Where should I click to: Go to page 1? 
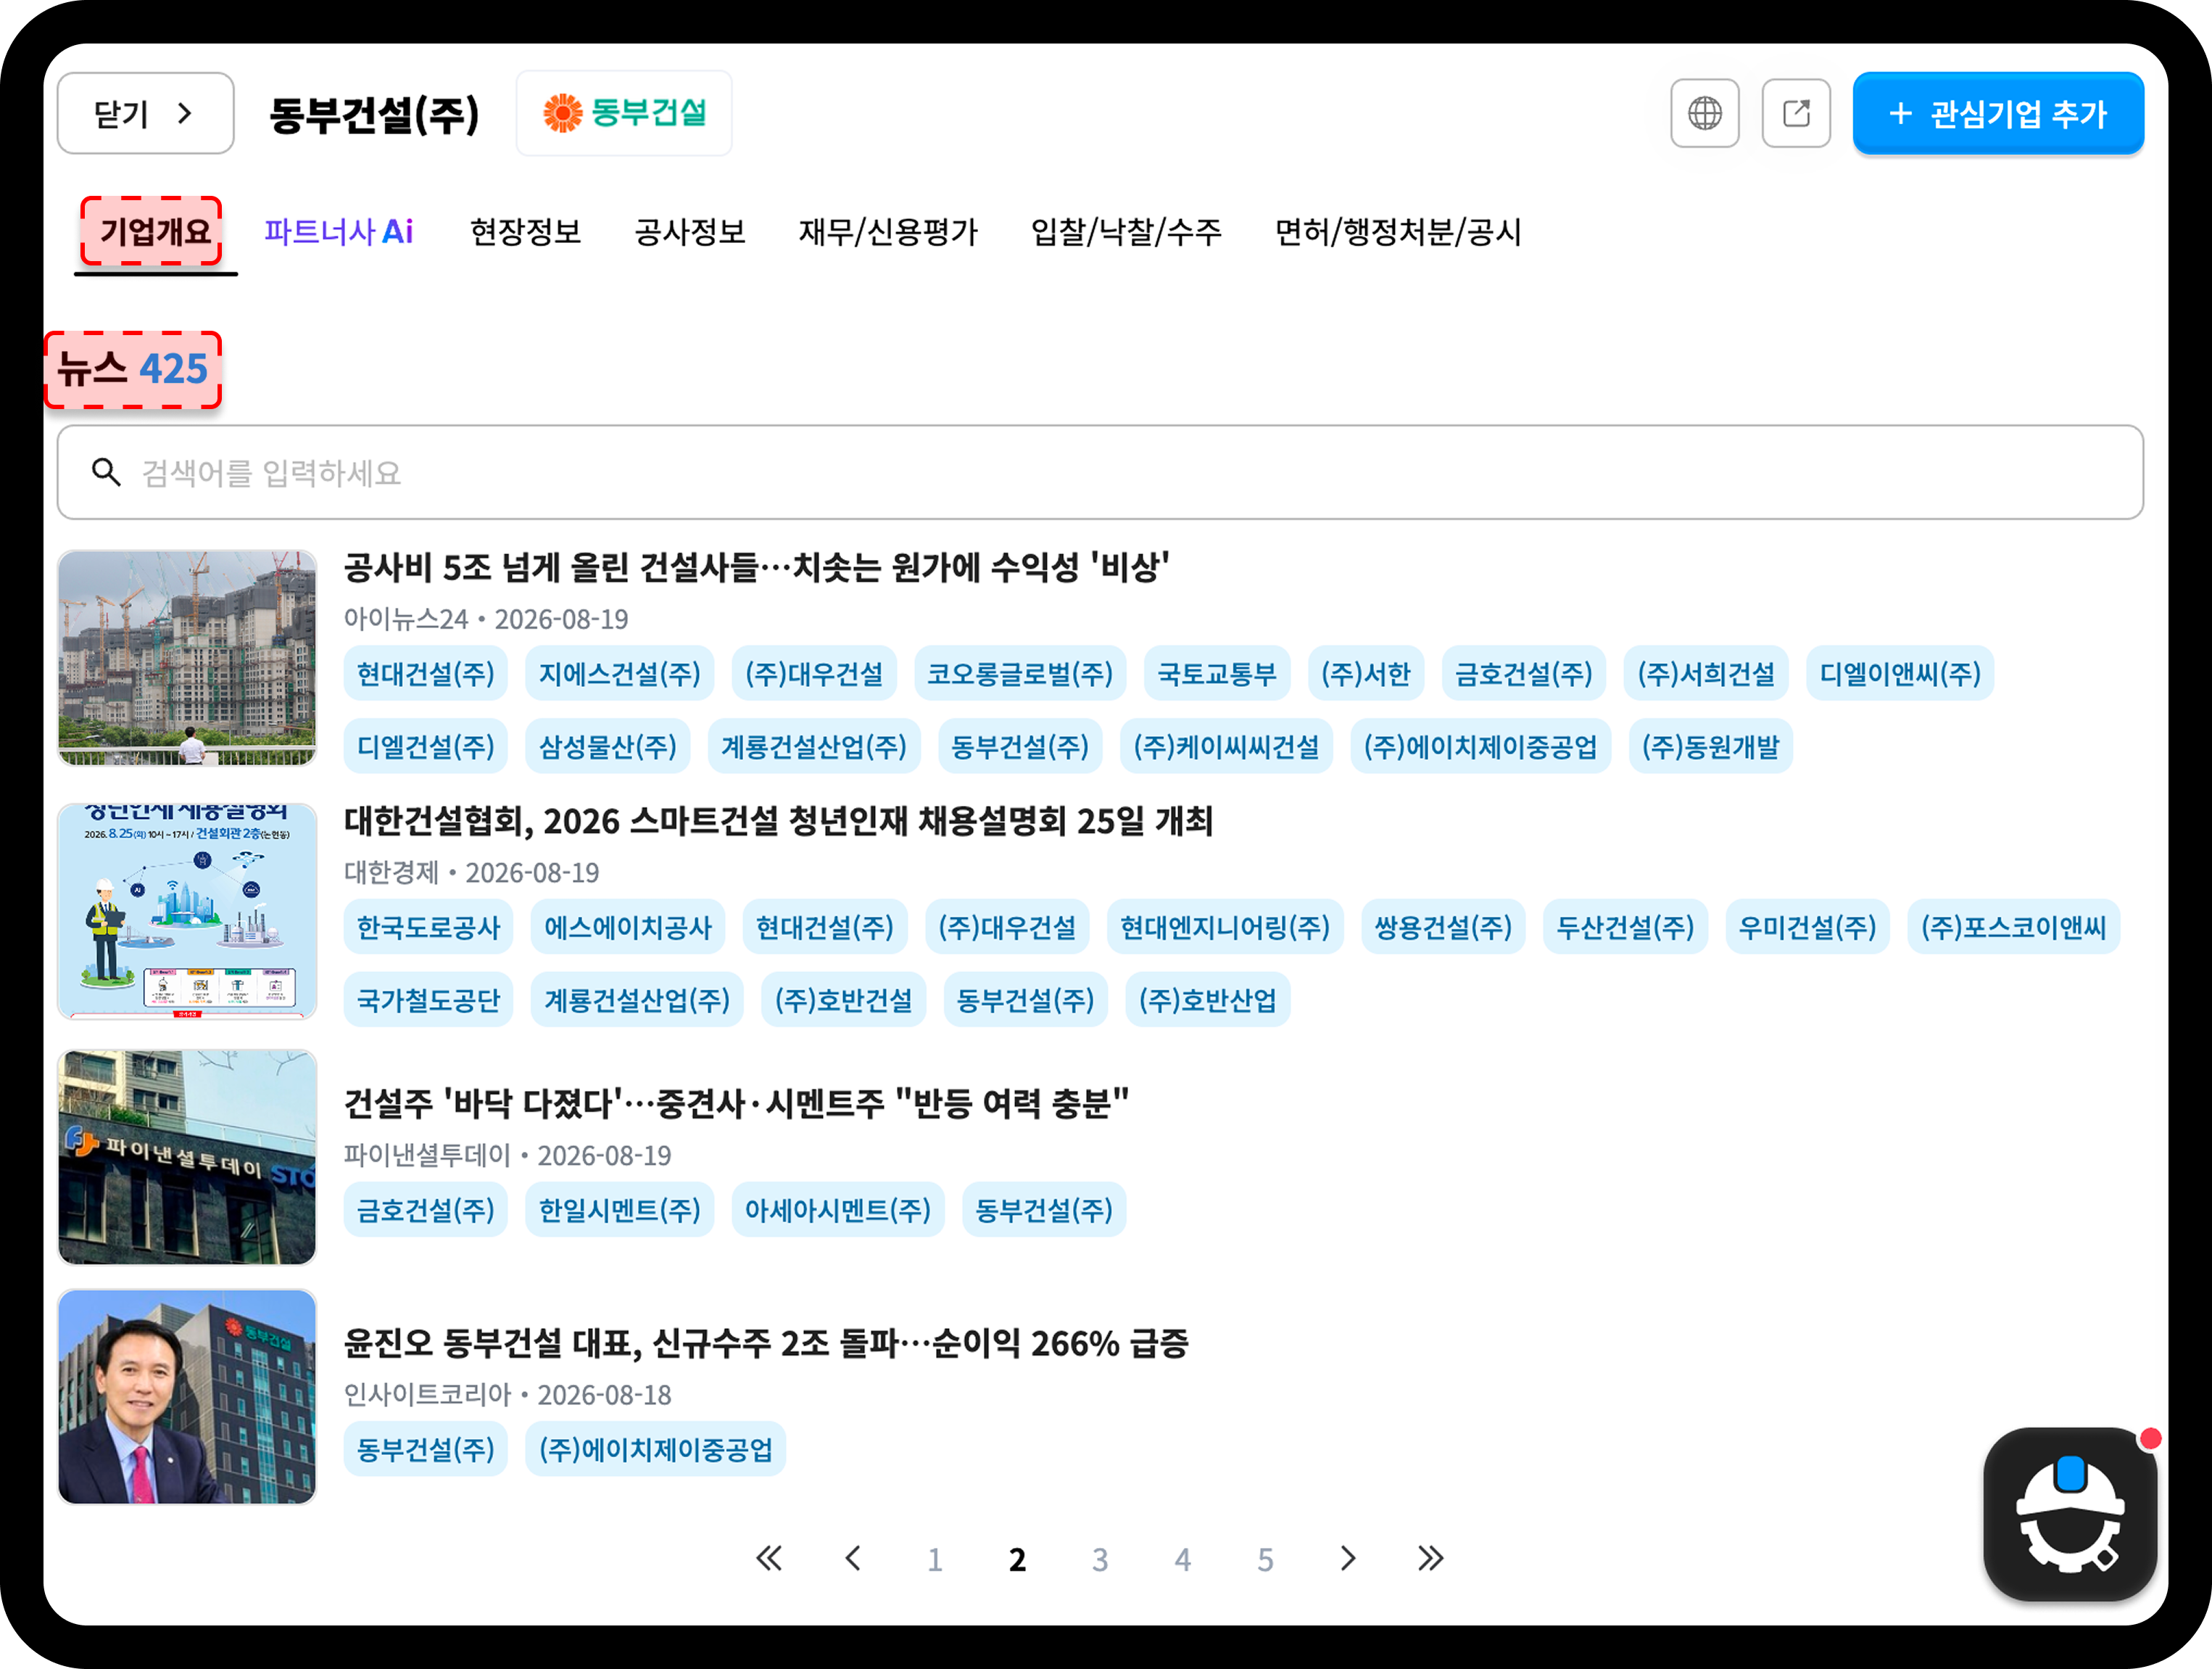[934, 1559]
